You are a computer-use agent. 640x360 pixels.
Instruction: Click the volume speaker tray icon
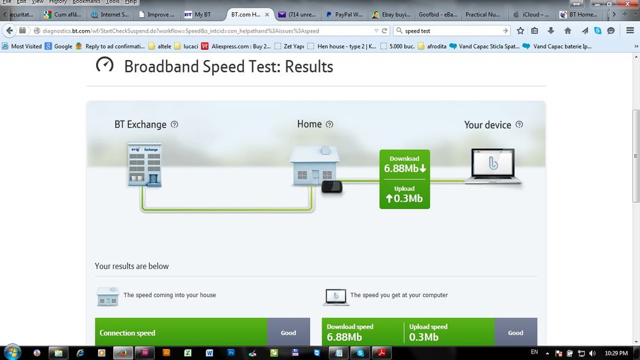pos(593,354)
